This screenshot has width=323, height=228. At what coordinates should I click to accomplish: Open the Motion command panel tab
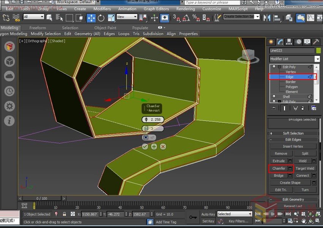pyautogui.click(x=298, y=42)
